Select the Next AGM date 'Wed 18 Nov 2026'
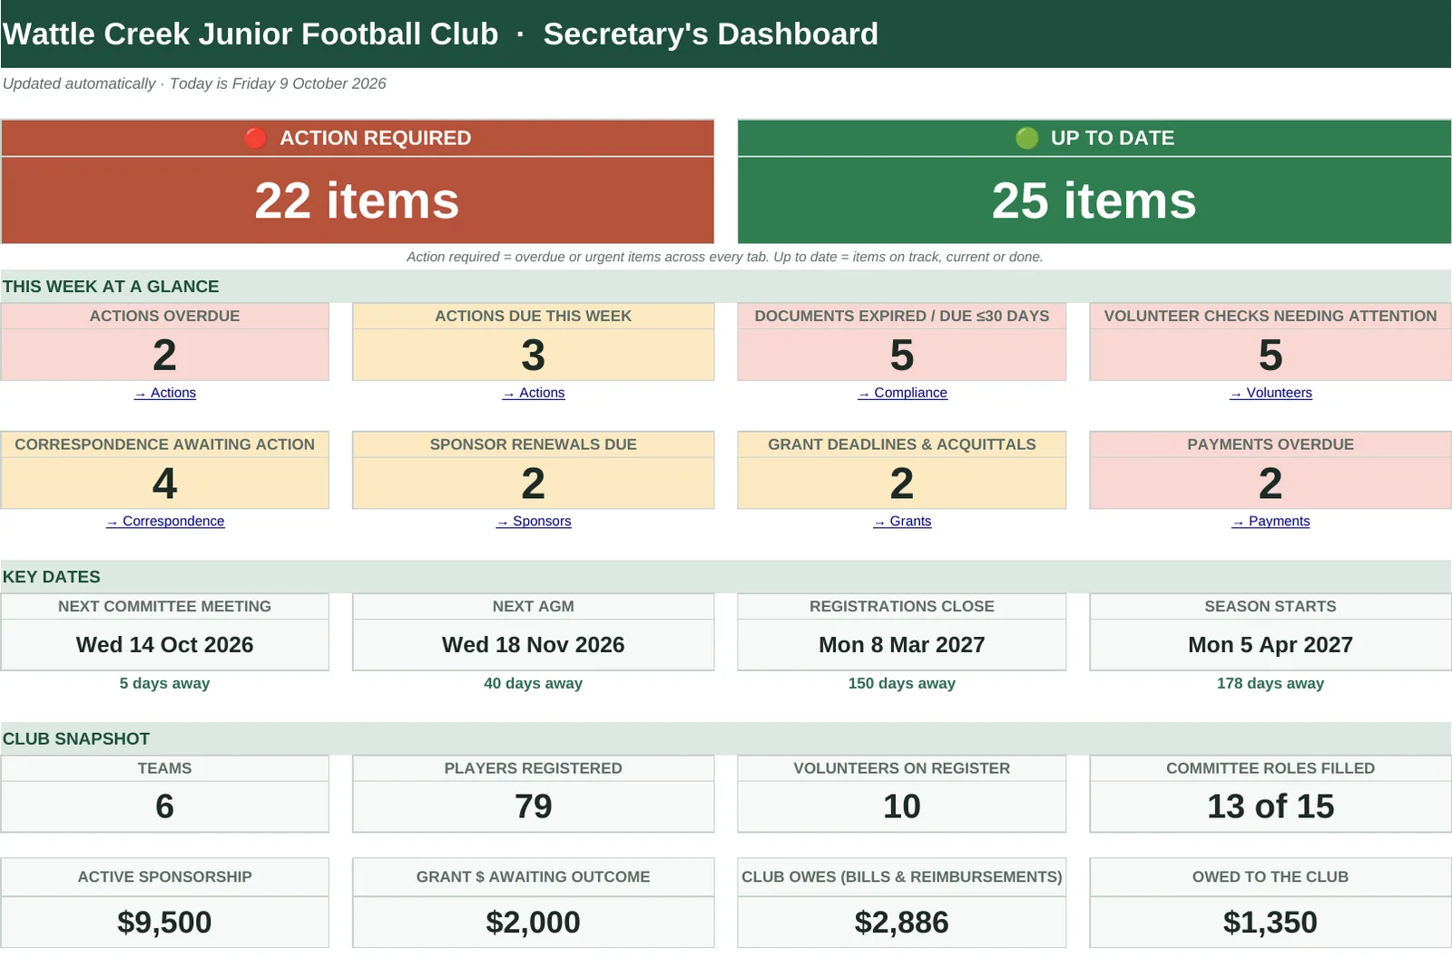This screenshot has width=1452, height=977. coord(534,645)
